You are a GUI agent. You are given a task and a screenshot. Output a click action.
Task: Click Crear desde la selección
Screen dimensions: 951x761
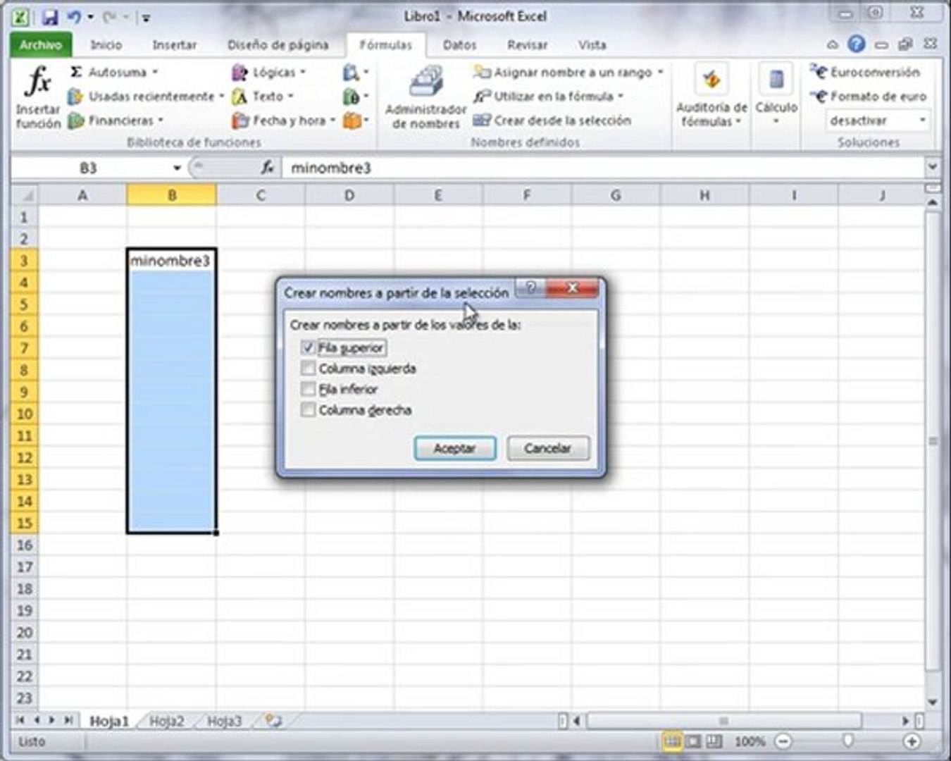tap(552, 120)
